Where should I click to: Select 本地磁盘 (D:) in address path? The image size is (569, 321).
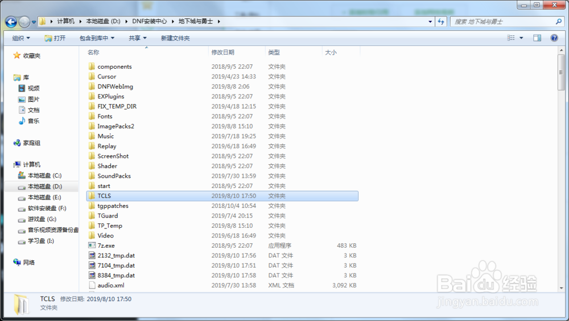pos(103,22)
